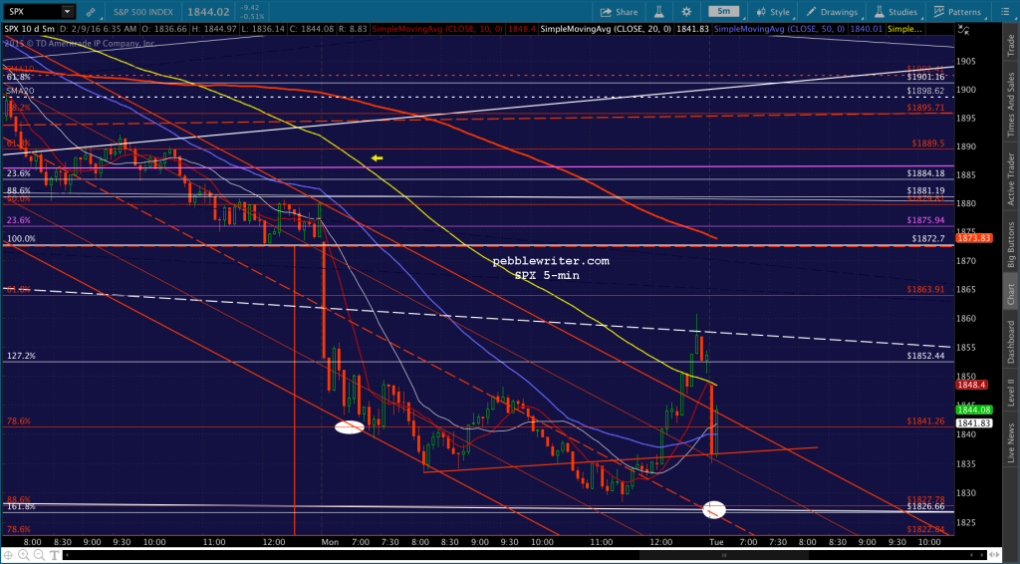Viewport: 1020px width, 564px height.
Task: Click the Tue date label on time axis
Action: tap(715, 542)
